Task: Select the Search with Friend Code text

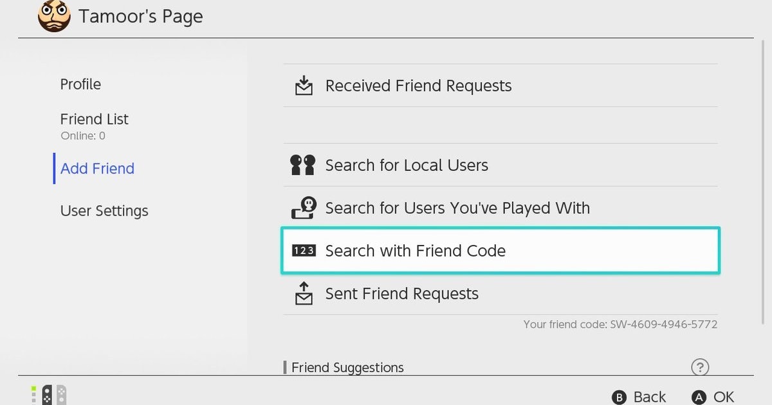Action: (416, 251)
